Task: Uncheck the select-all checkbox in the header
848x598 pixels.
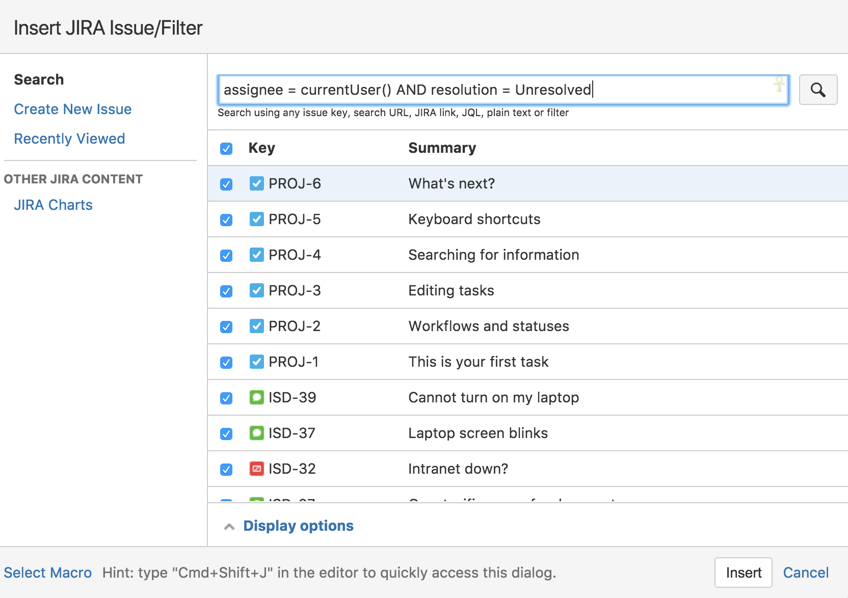Action: point(226,148)
